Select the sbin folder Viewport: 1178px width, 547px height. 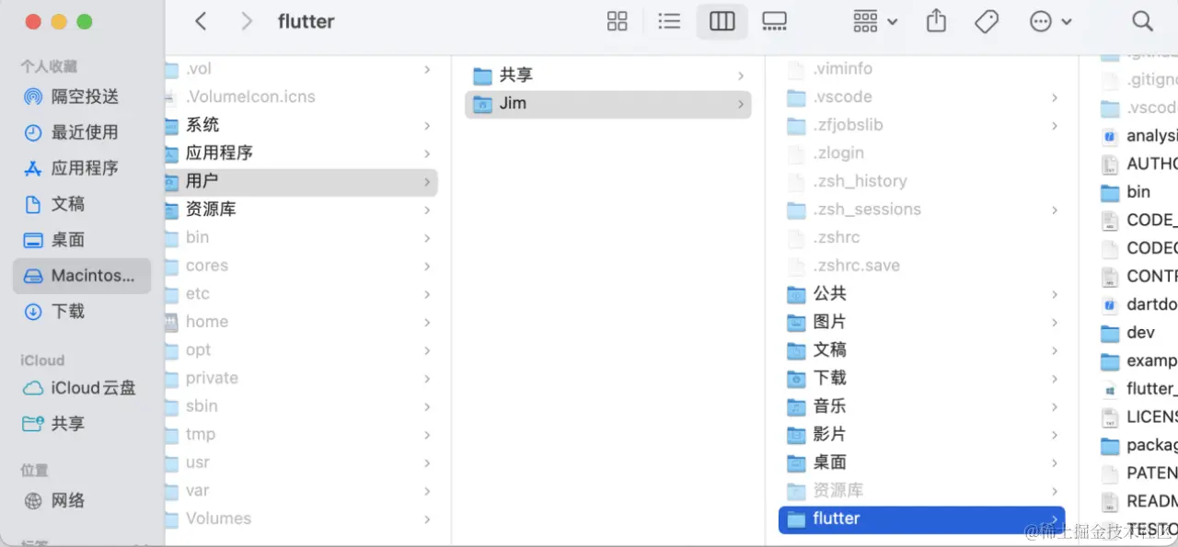pyautogui.click(x=301, y=406)
